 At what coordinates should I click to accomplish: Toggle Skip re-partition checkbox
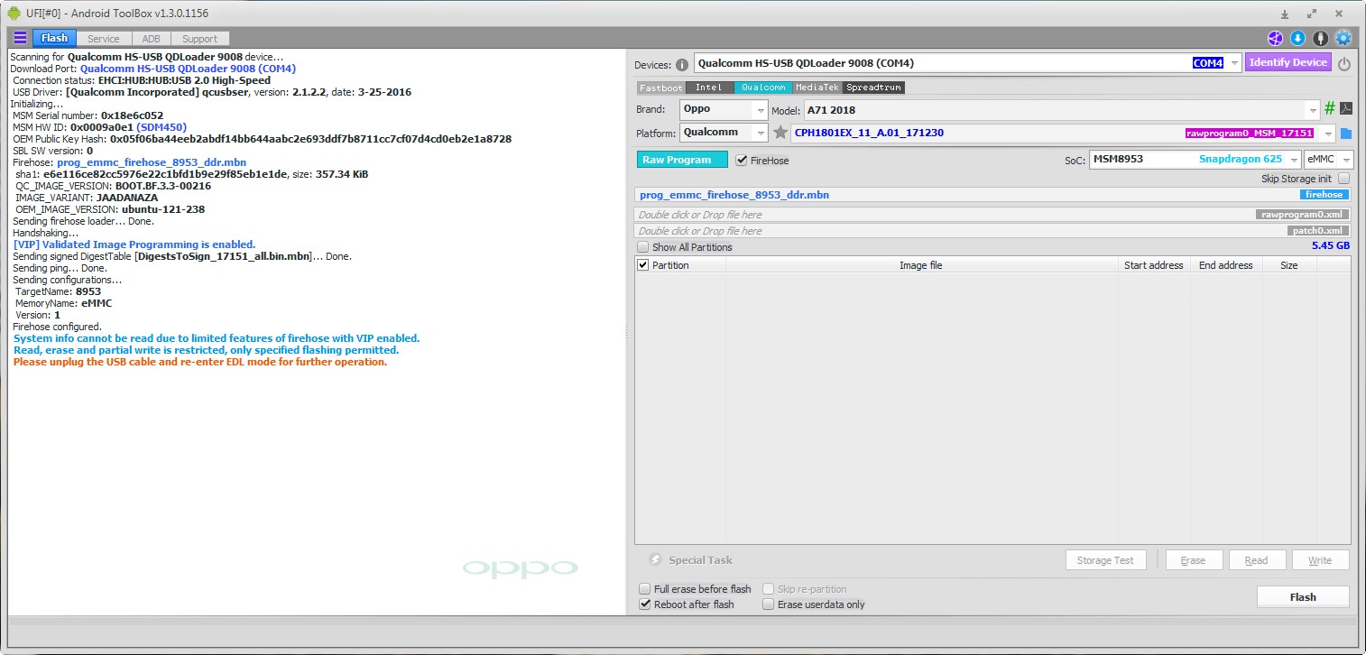point(769,589)
